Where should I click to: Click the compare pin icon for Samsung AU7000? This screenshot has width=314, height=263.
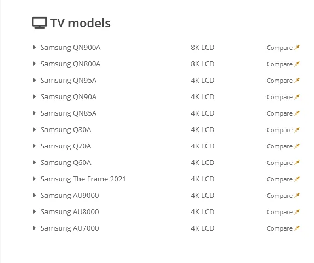click(297, 228)
